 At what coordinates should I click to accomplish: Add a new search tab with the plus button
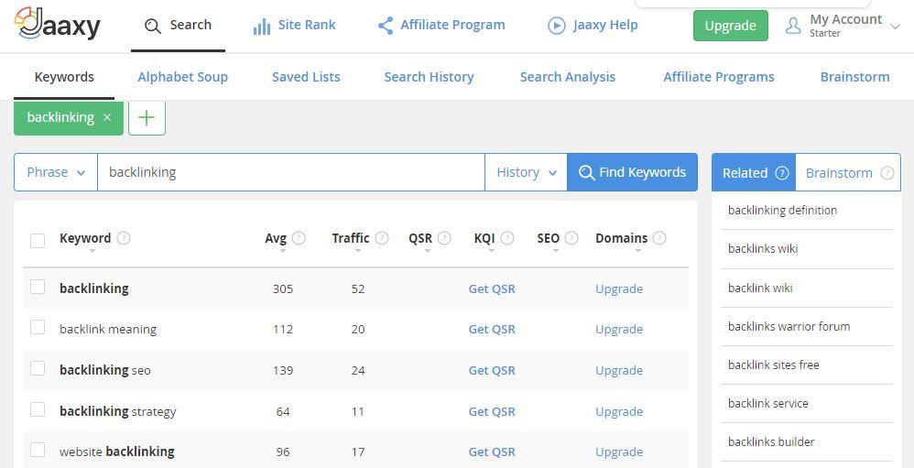tap(147, 118)
